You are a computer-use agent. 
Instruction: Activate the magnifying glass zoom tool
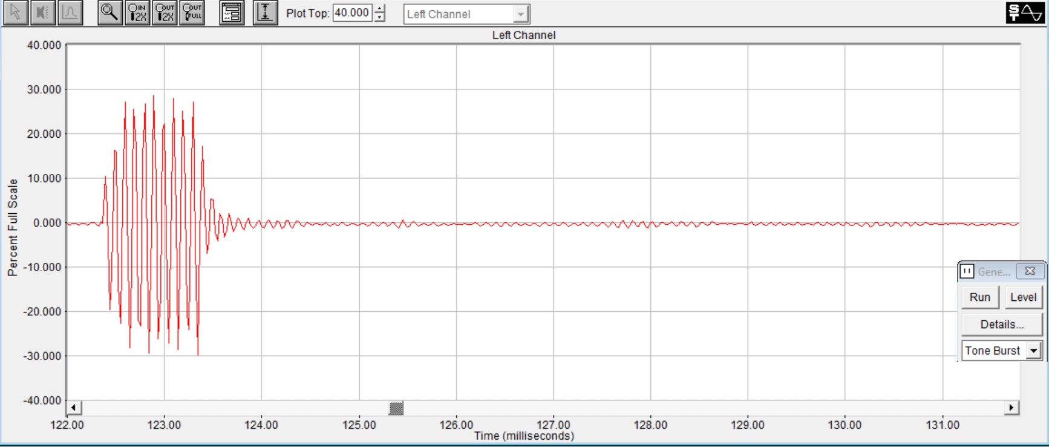click(109, 13)
